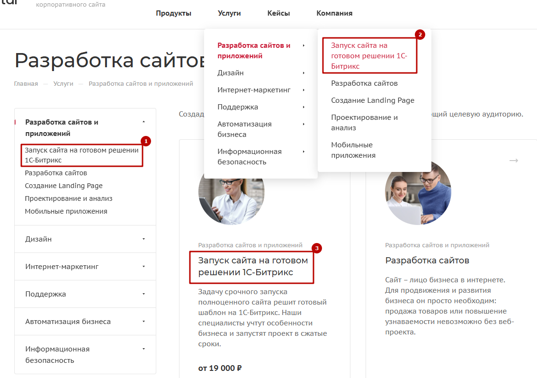
Task: Expand submenu arrow next to dropdown Поддержка
Action: pyautogui.click(x=304, y=107)
